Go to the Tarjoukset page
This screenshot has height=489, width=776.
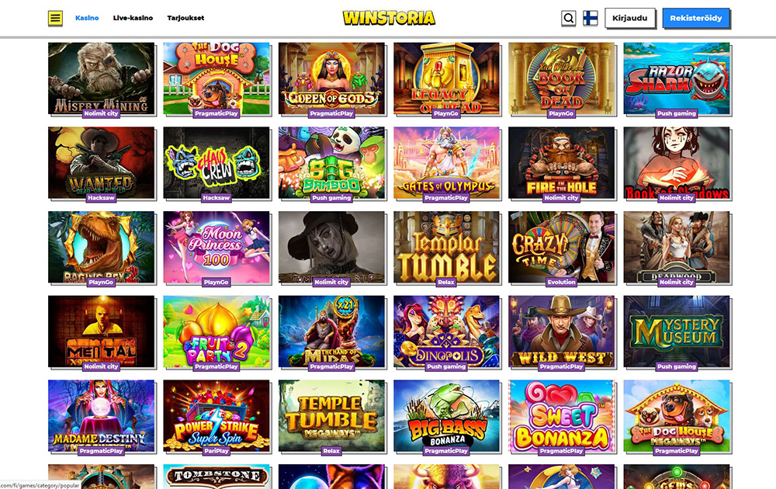(x=185, y=18)
